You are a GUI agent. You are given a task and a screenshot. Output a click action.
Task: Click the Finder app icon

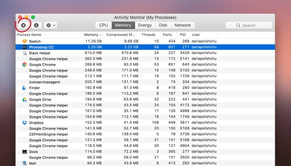tap(24, 88)
